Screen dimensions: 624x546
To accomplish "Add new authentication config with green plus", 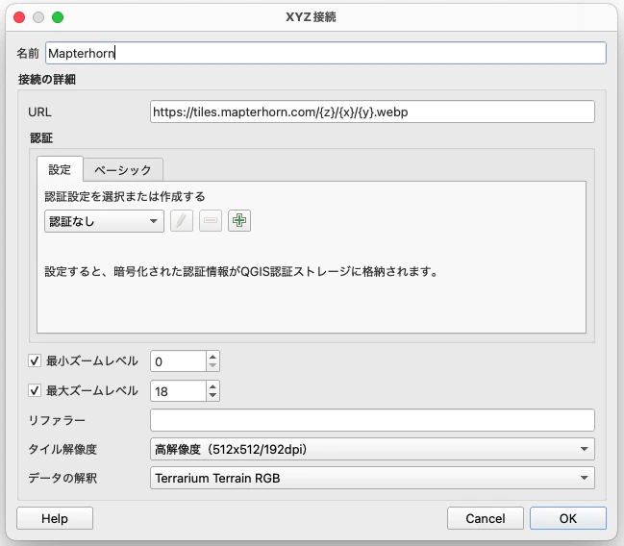I will [239, 220].
